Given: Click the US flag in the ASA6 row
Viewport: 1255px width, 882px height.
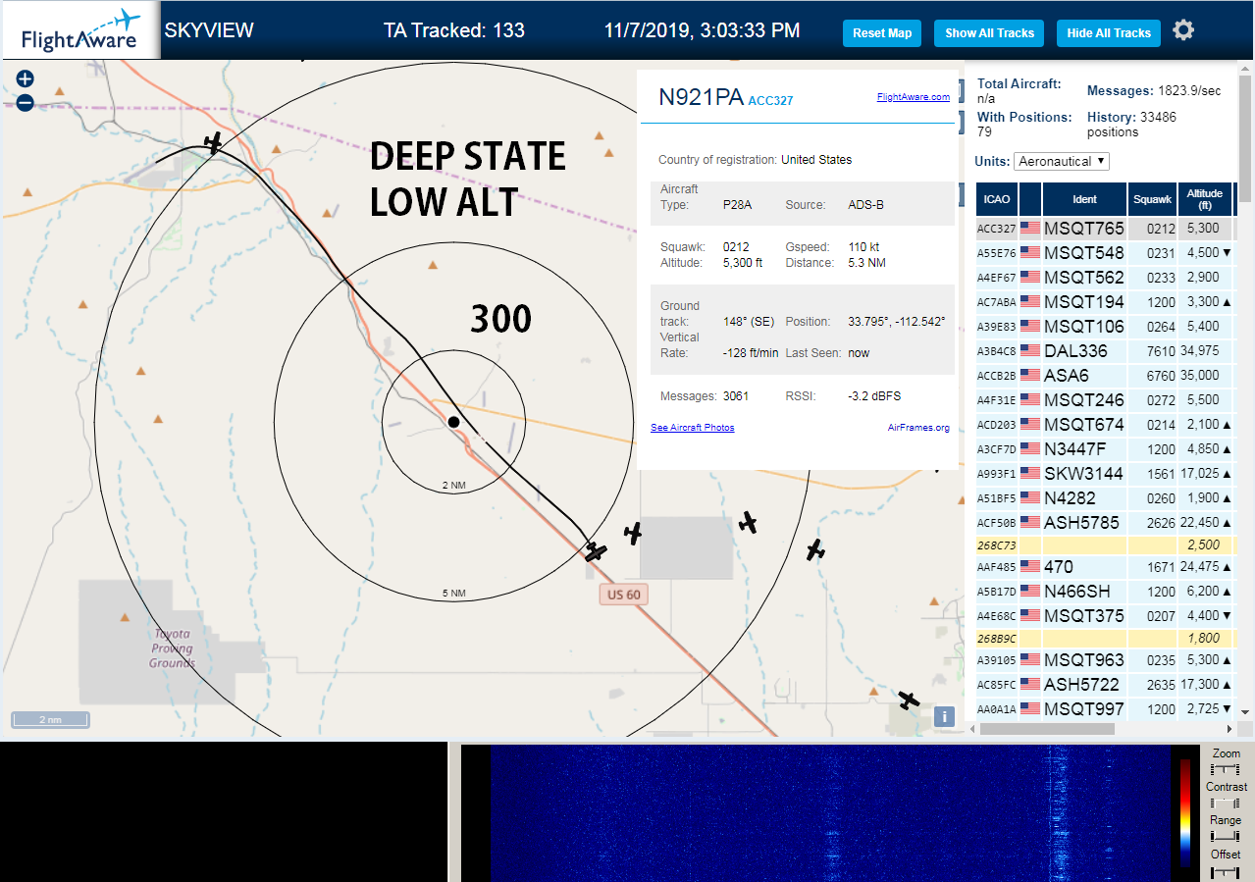Looking at the screenshot, I should click(x=1030, y=376).
